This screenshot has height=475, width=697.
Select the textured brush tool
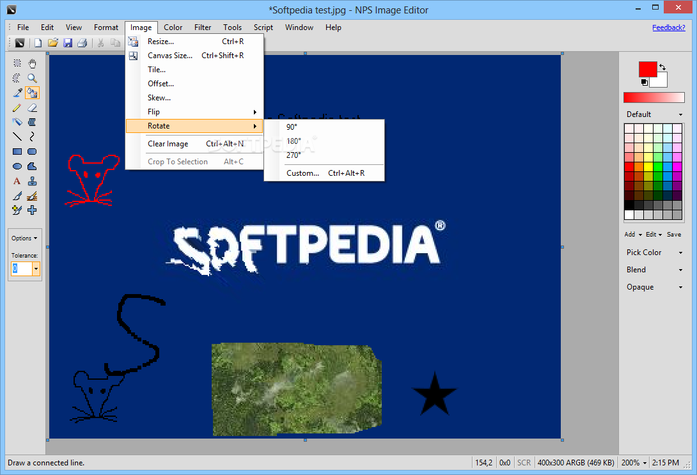[32, 196]
